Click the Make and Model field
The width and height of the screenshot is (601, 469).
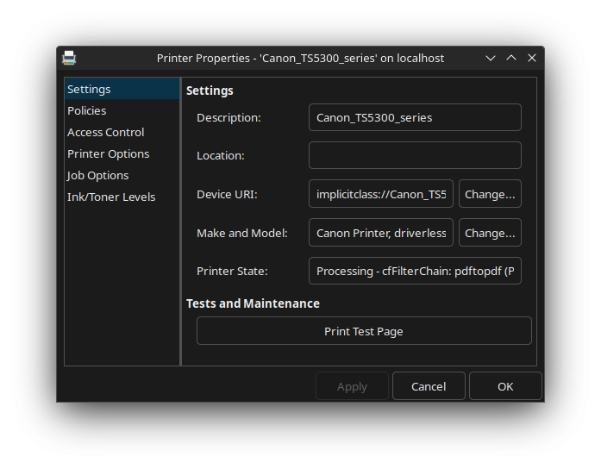[x=381, y=233]
